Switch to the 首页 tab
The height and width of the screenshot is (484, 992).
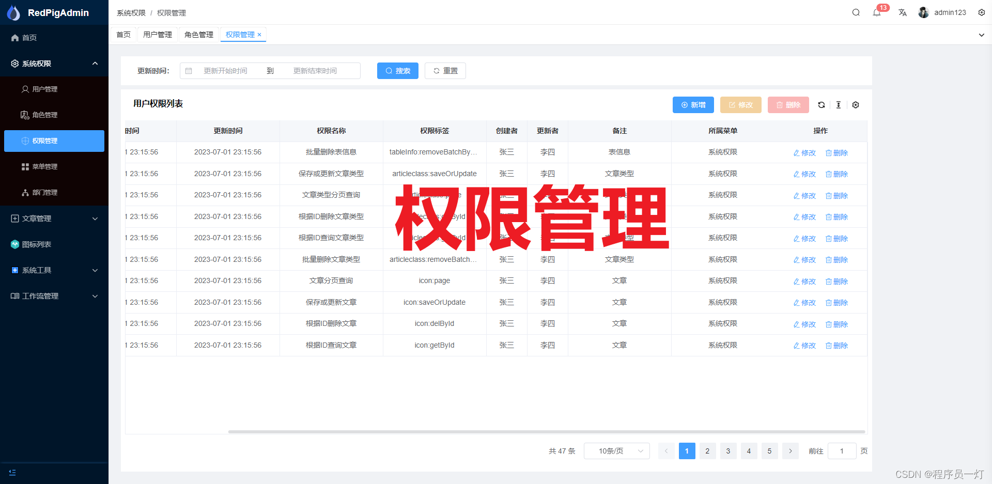click(x=123, y=35)
